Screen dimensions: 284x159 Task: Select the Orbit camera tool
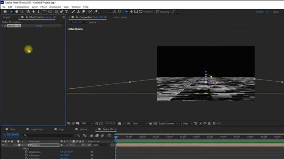click(28, 11)
